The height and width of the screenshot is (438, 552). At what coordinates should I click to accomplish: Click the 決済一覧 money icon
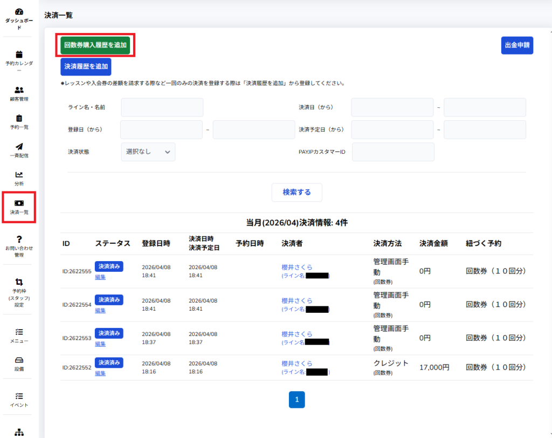(x=19, y=203)
